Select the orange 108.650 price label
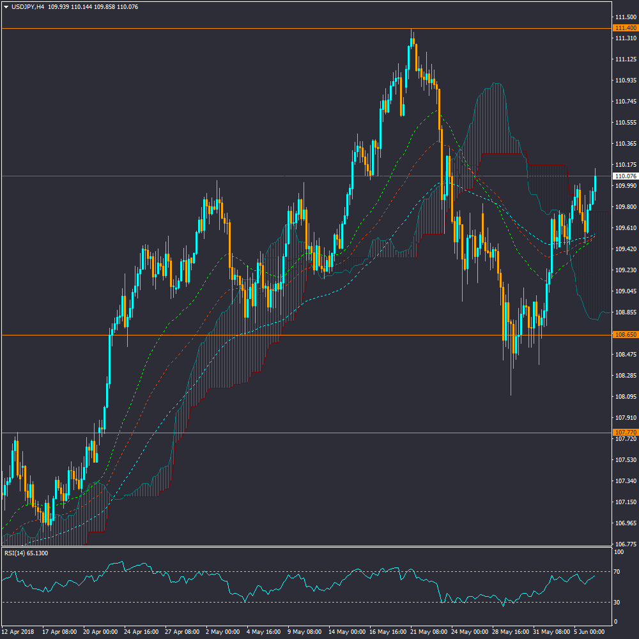This screenshot has width=639, height=639. point(625,335)
